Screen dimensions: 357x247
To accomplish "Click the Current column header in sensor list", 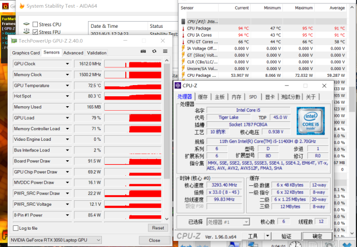I will point(234,8).
